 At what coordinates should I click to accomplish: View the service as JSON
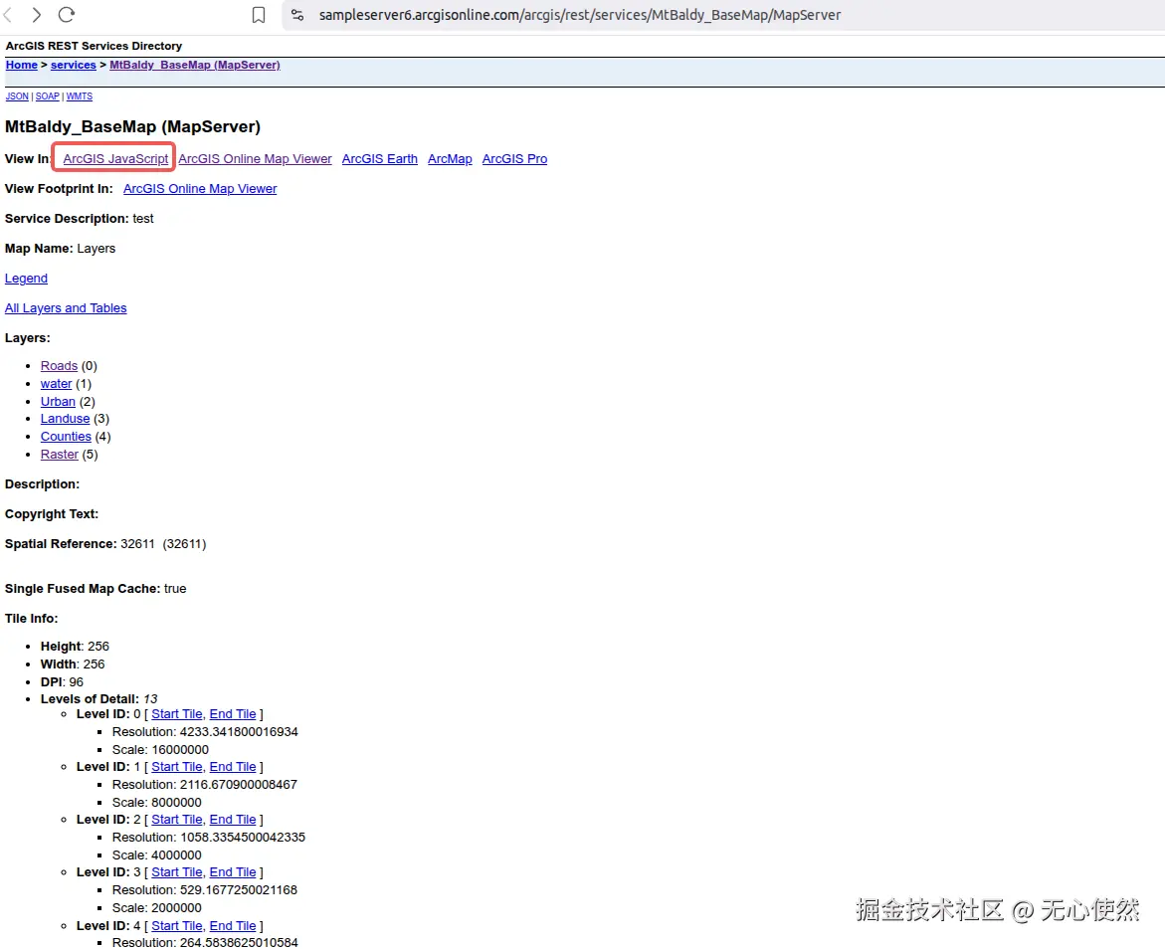17,95
